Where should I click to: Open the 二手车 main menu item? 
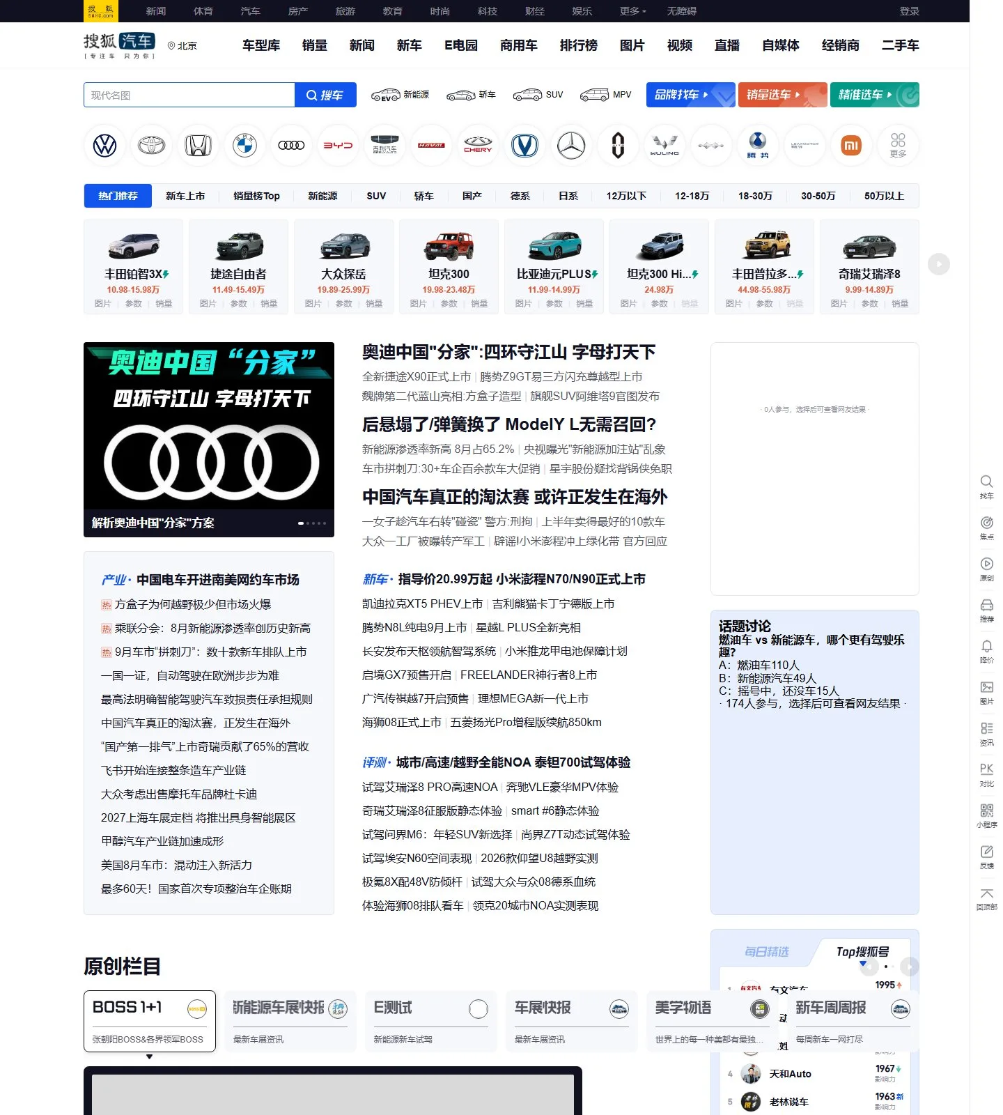coord(901,45)
